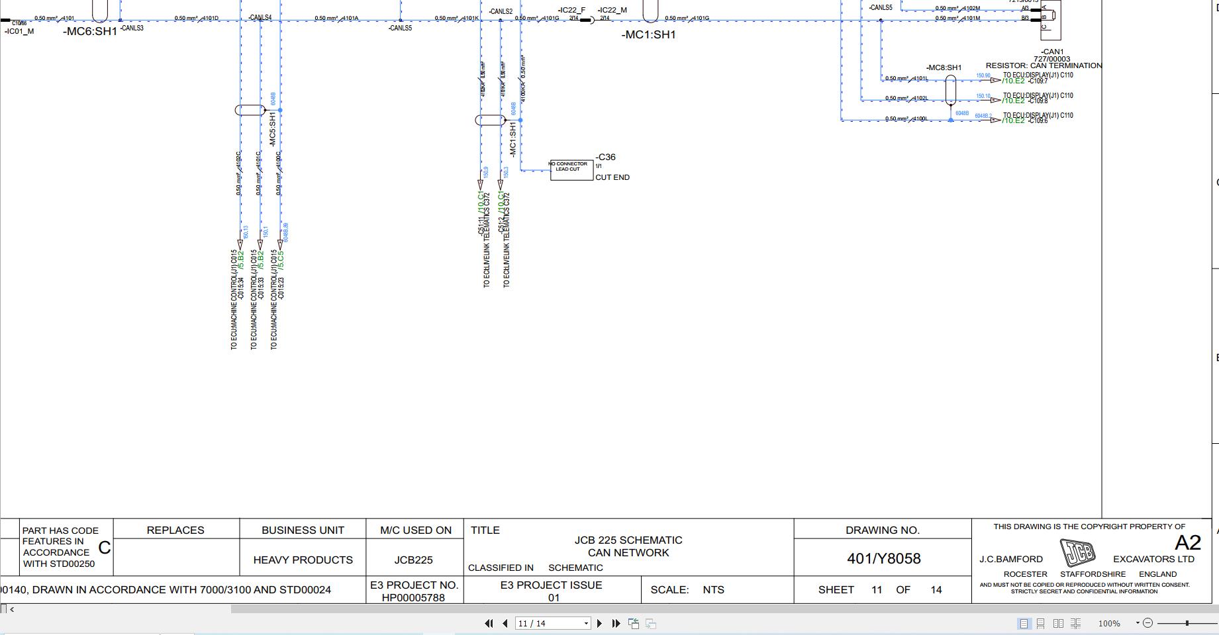Image resolution: width=1219 pixels, height=635 pixels.
Task: Click the CAN NETWORK title text
Action: pos(628,553)
